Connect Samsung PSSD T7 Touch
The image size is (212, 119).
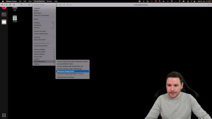[72, 74]
